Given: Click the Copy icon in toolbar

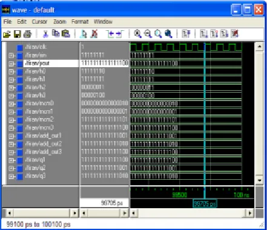Looking at the screenshot, I should (x=56, y=33).
